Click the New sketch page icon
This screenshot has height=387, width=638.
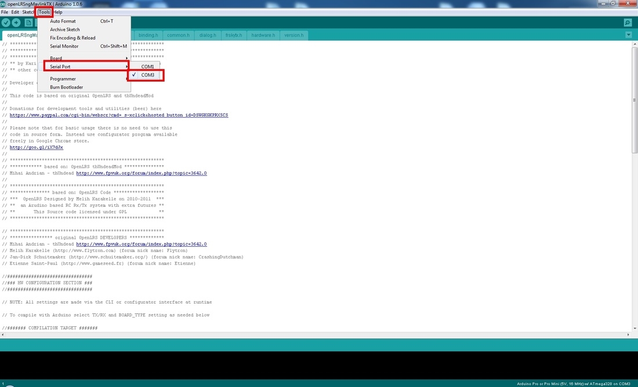(x=28, y=23)
